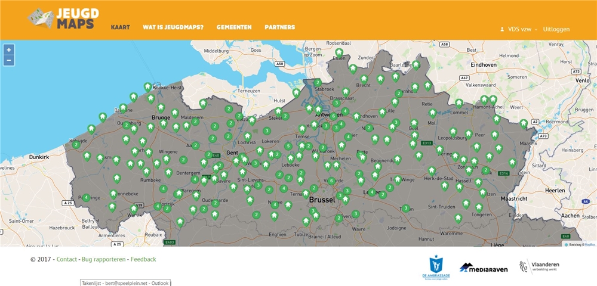Zoom out the map with minus button
Image resolution: width=597 pixels, height=286 pixels.
click(9, 60)
